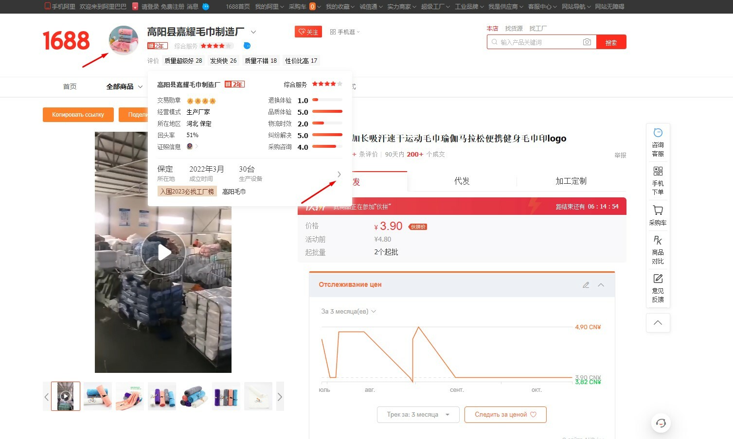Switch to the 代发 tab
733x439 pixels.
[462, 181]
